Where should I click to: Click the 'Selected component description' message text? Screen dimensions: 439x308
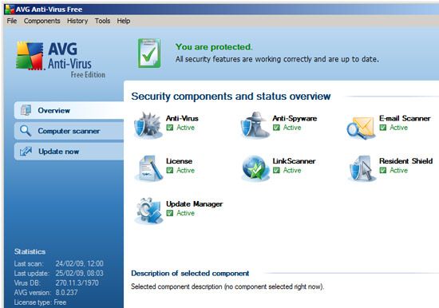point(227,286)
